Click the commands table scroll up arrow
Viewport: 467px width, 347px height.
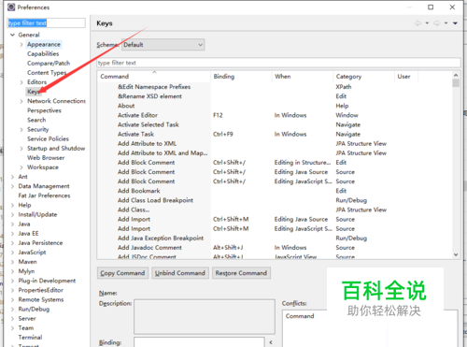pyautogui.click(x=456, y=75)
